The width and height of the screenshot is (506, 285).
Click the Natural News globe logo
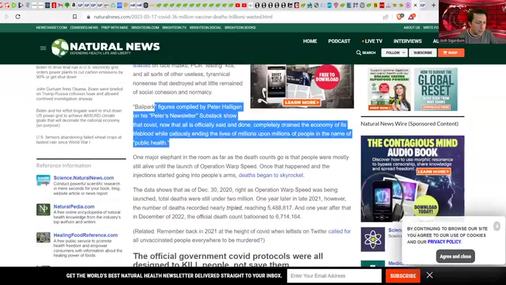(x=60, y=48)
